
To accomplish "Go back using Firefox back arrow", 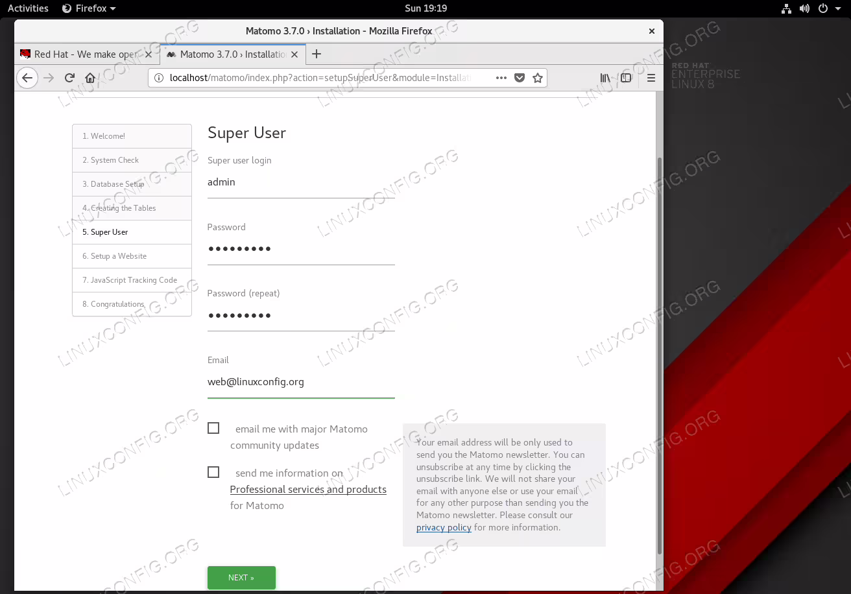I will pyautogui.click(x=27, y=78).
